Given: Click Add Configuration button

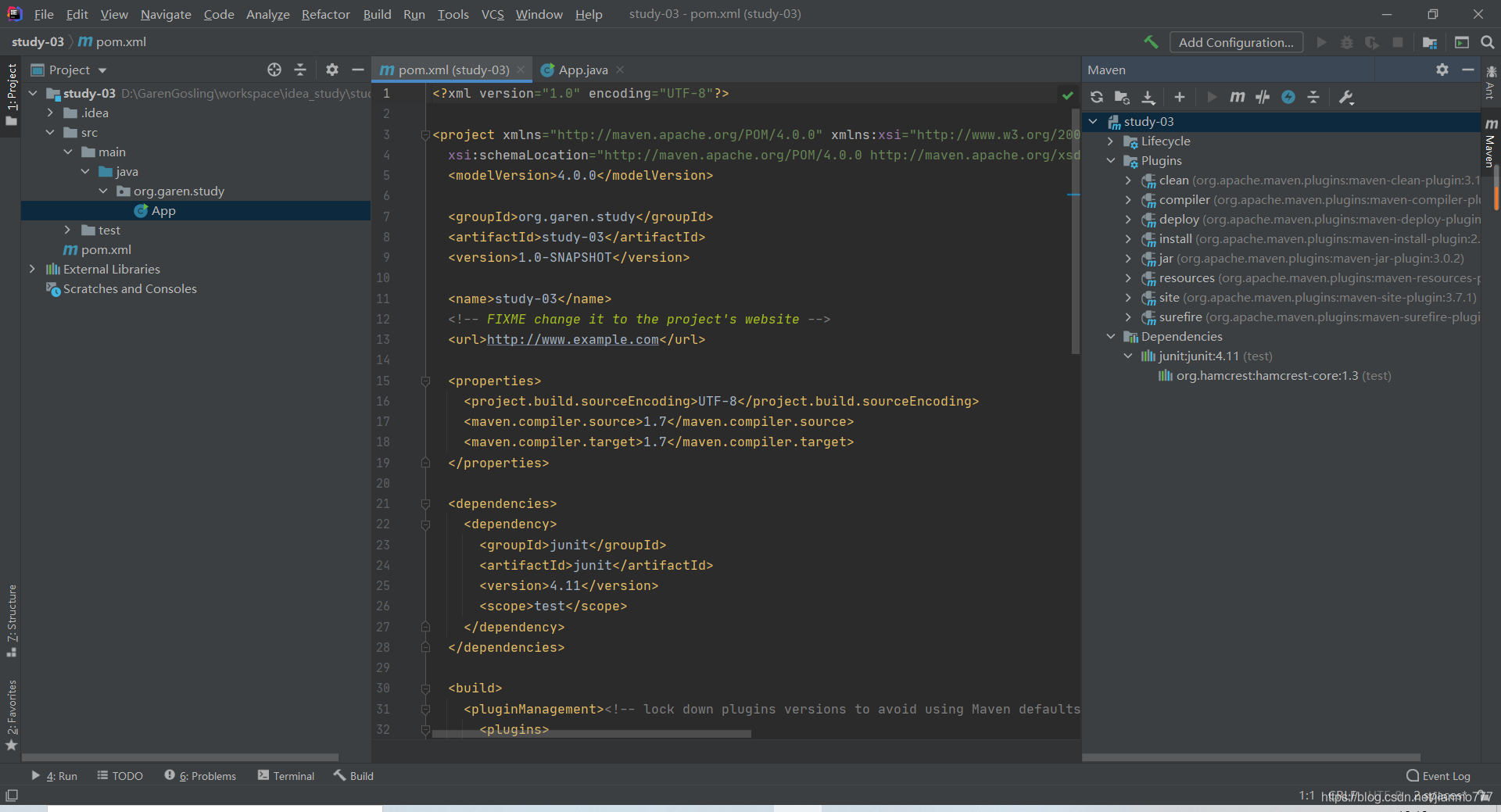Looking at the screenshot, I should click(x=1236, y=42).
